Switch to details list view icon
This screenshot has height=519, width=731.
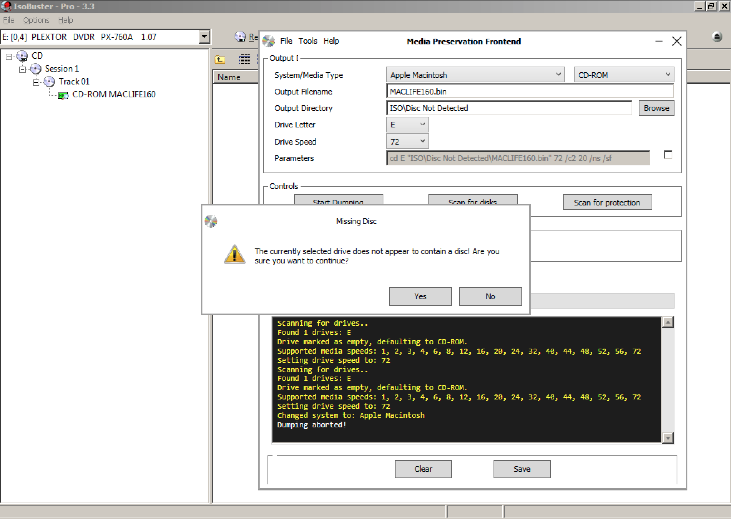coord(244,59)
